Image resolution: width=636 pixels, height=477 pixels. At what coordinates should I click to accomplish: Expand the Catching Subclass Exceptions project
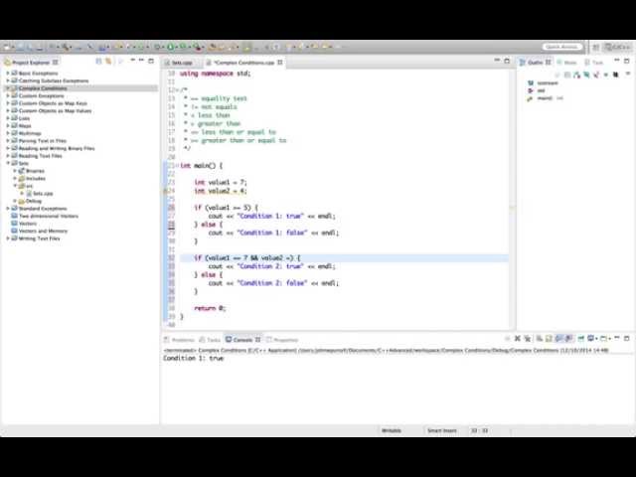[8, 80]
